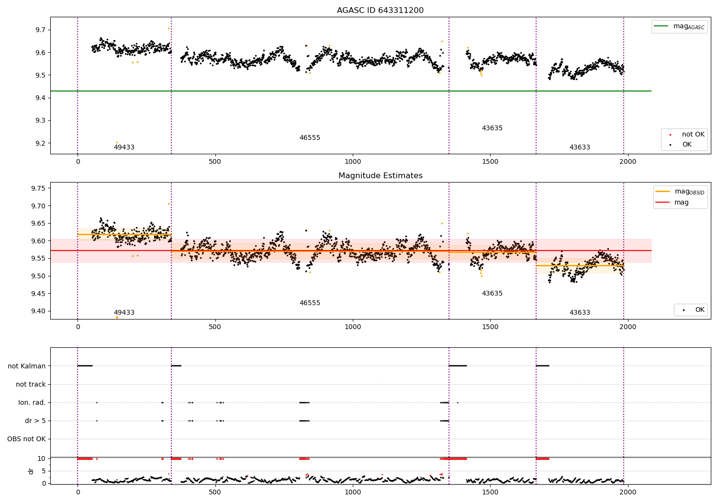This screenshot has width=718, height=503.
Task: Click the 'not Kalman' axis label
Action: [27, 366]
